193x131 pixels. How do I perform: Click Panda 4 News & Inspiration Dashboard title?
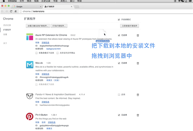[x=55, y=94]
